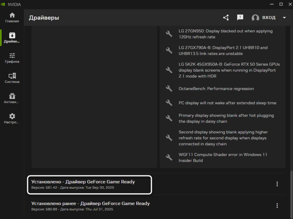Open Настройки gear section
Viewport: 293px width, 219px height.
point(12,119)
